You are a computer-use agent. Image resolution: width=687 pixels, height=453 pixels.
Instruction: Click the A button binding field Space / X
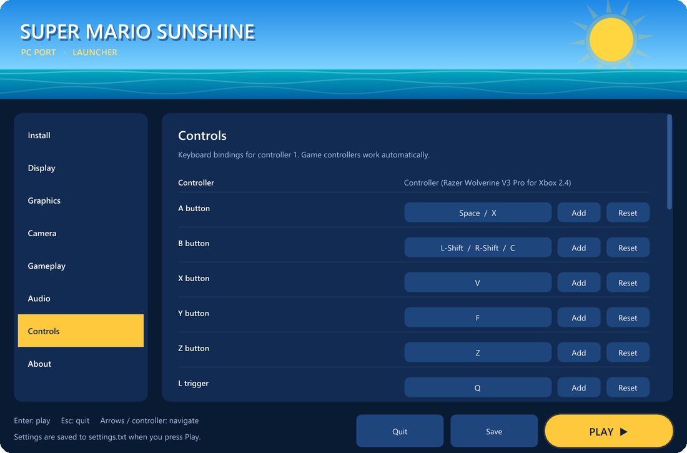478,212
